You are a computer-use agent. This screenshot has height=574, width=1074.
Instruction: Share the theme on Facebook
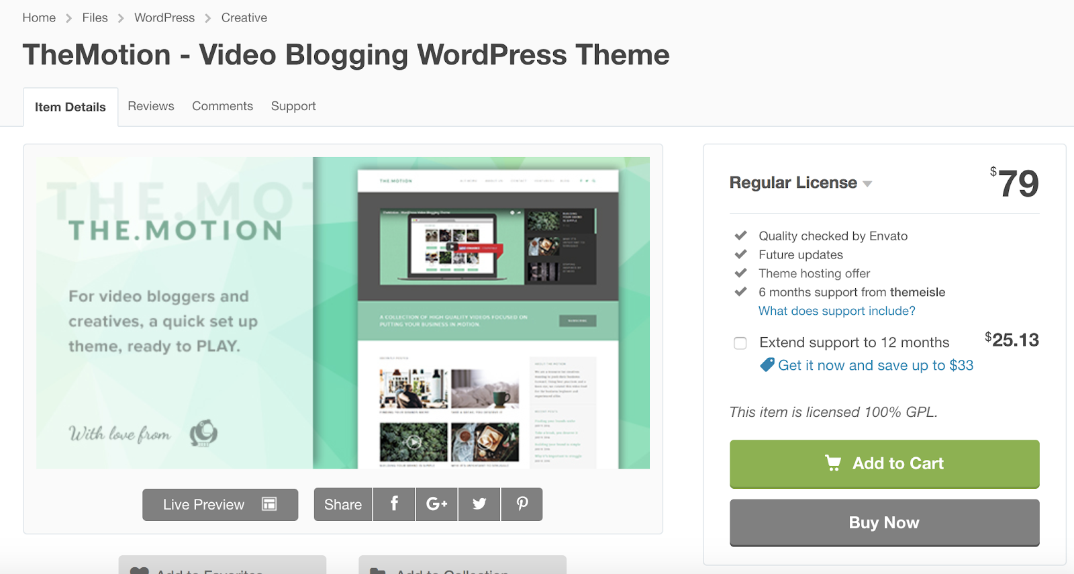coord(394,504)
